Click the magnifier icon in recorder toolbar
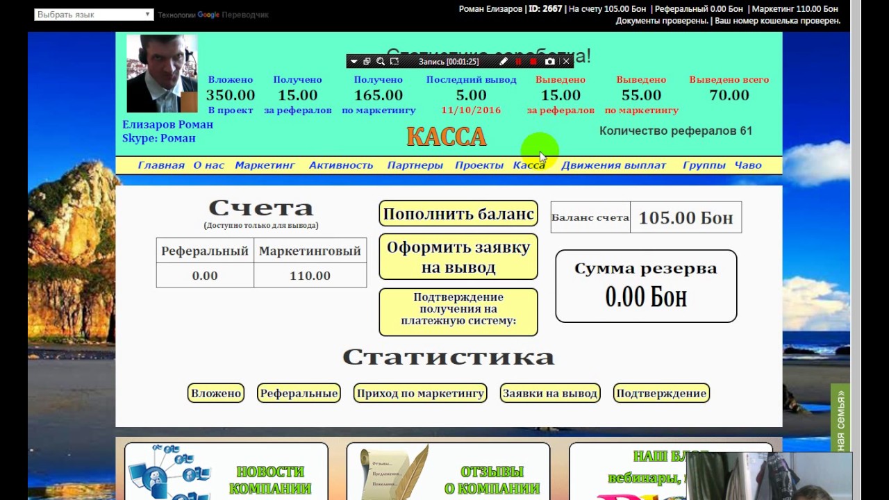 pyautogui.click(x=381, y=62)
